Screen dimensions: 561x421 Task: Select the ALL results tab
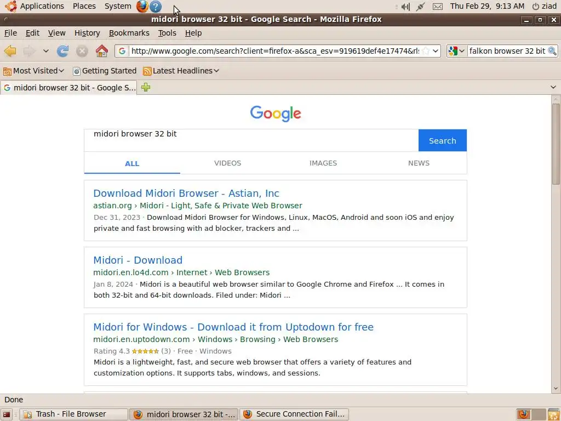(x=132, y=163)
